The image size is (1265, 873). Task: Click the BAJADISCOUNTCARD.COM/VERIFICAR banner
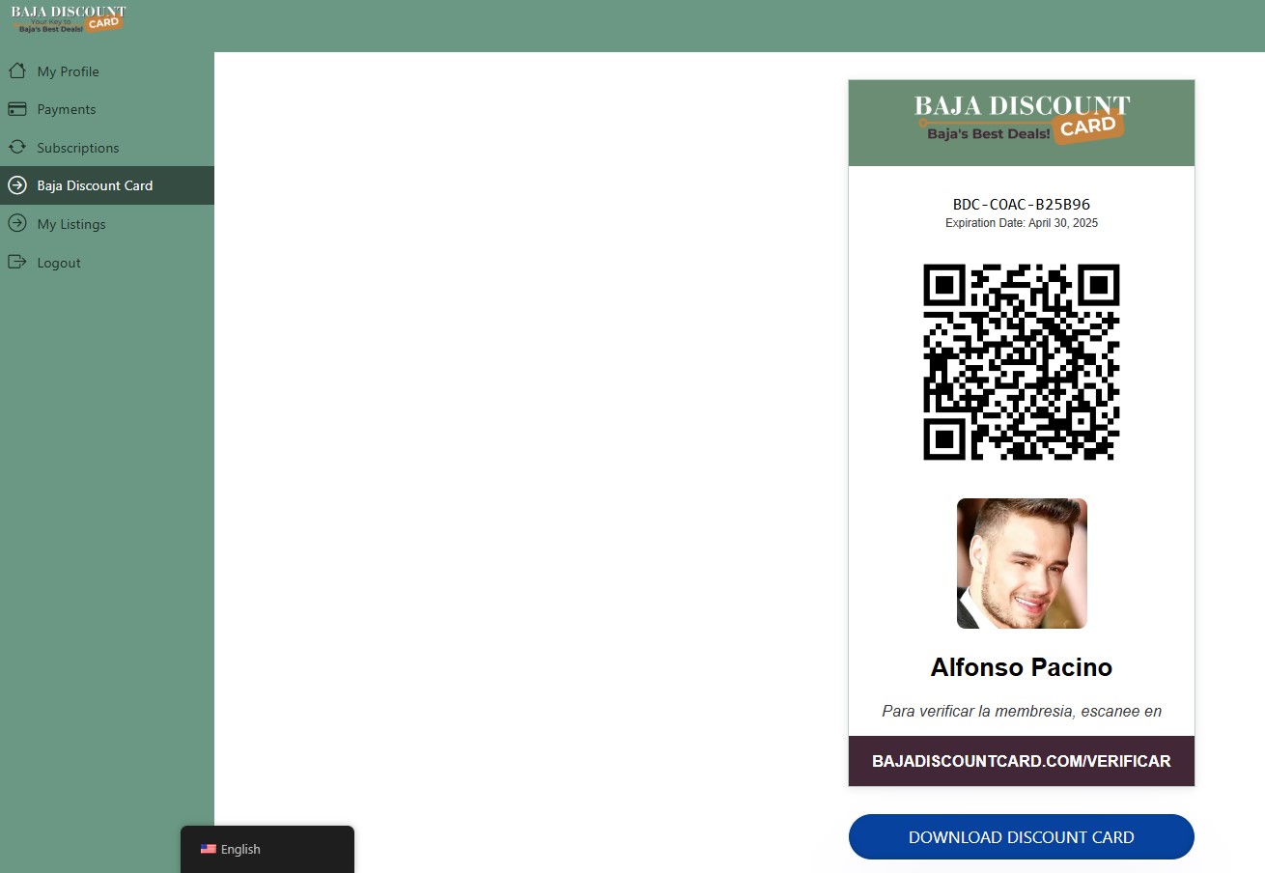1022,761
